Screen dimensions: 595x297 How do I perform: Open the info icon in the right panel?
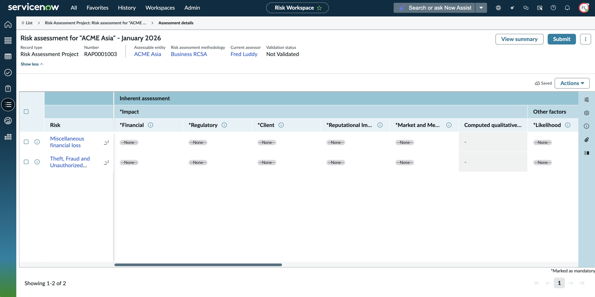coord(586,126)
